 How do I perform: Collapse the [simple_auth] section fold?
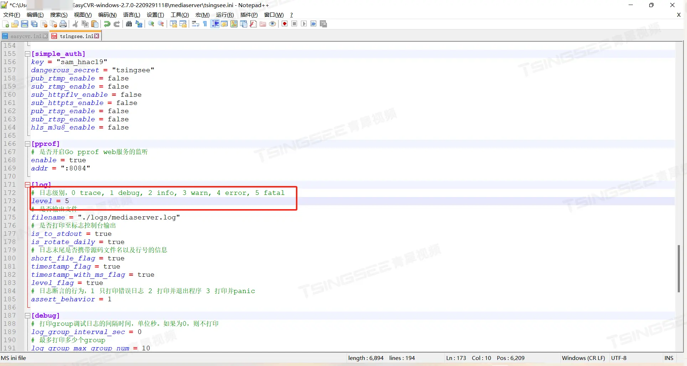(x=27, y=54)
